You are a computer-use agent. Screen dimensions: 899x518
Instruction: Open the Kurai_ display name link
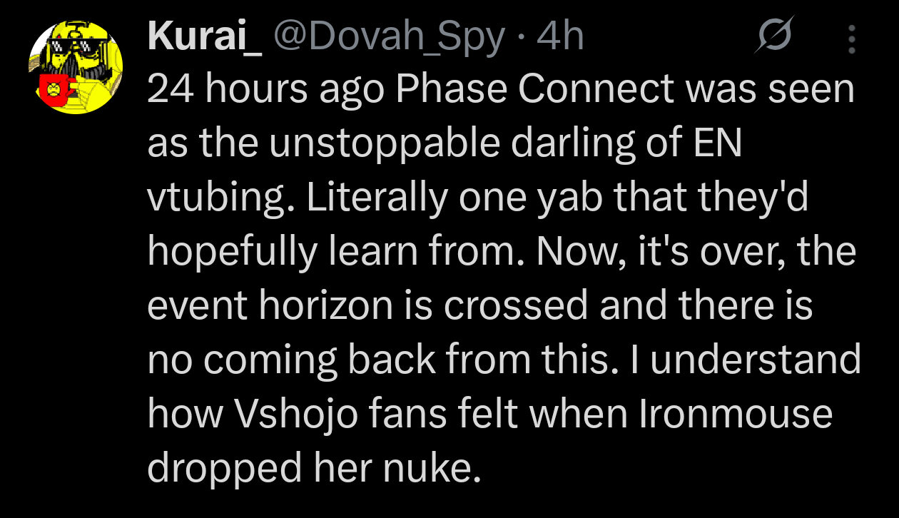point(205,36)
